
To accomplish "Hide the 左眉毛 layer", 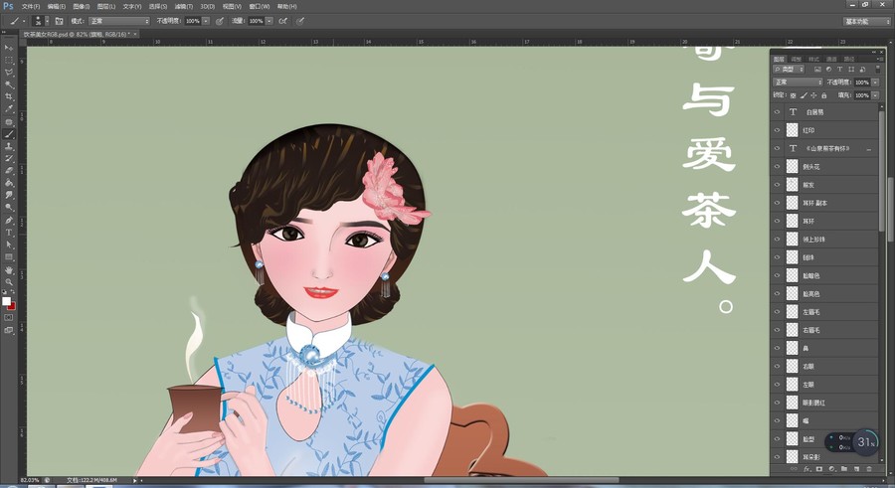I will 777,312.
